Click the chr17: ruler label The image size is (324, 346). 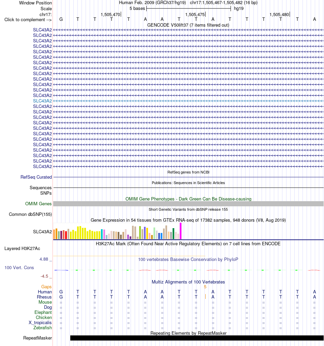[x=46, y=15]
